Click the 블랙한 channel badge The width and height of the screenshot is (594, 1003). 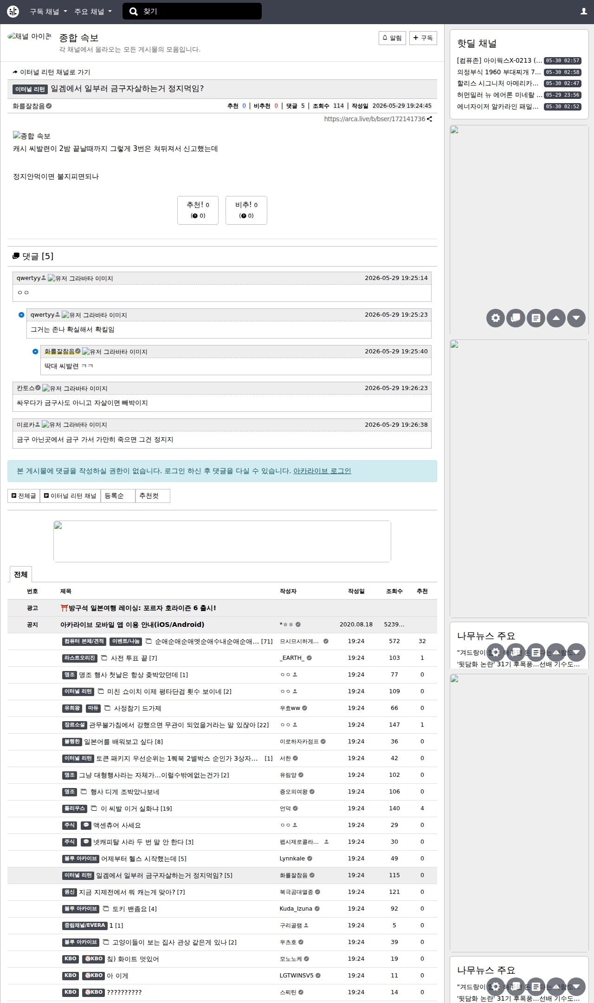point(72,742)
